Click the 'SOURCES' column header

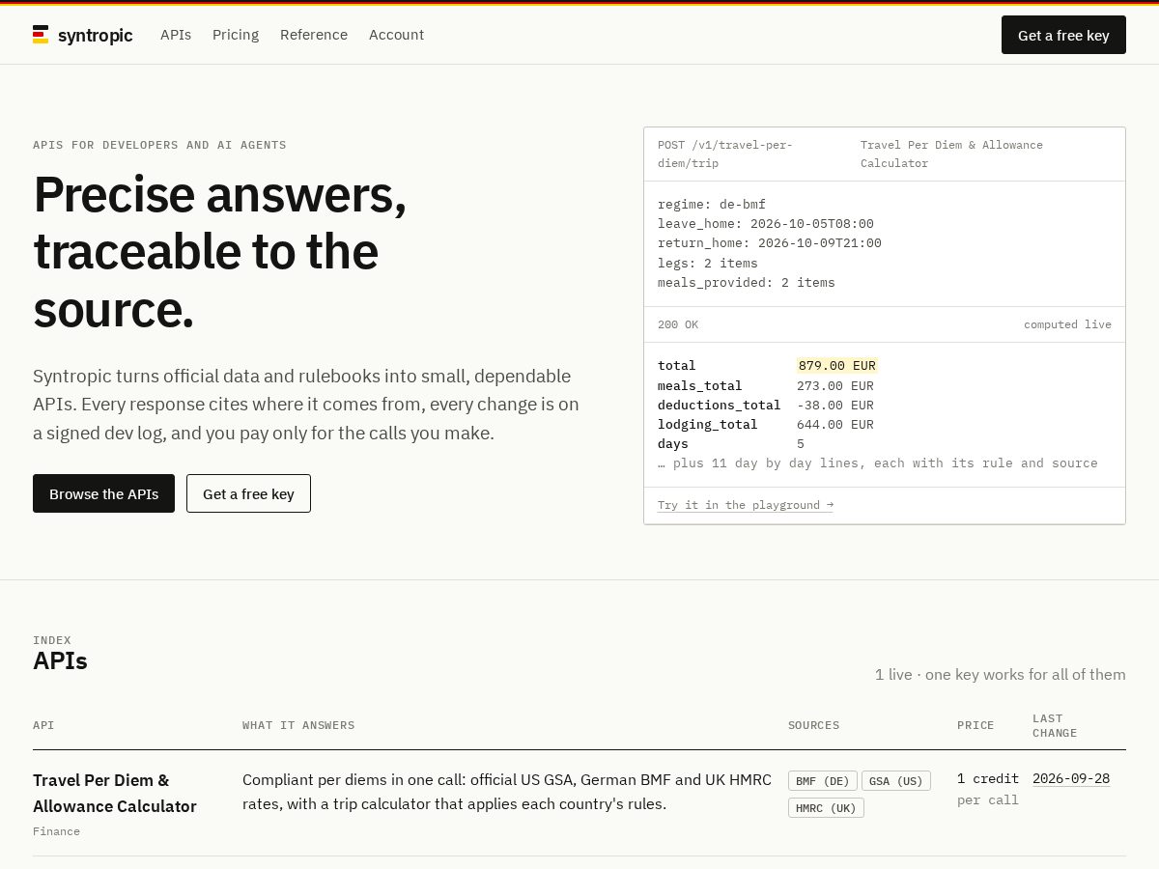814,725
